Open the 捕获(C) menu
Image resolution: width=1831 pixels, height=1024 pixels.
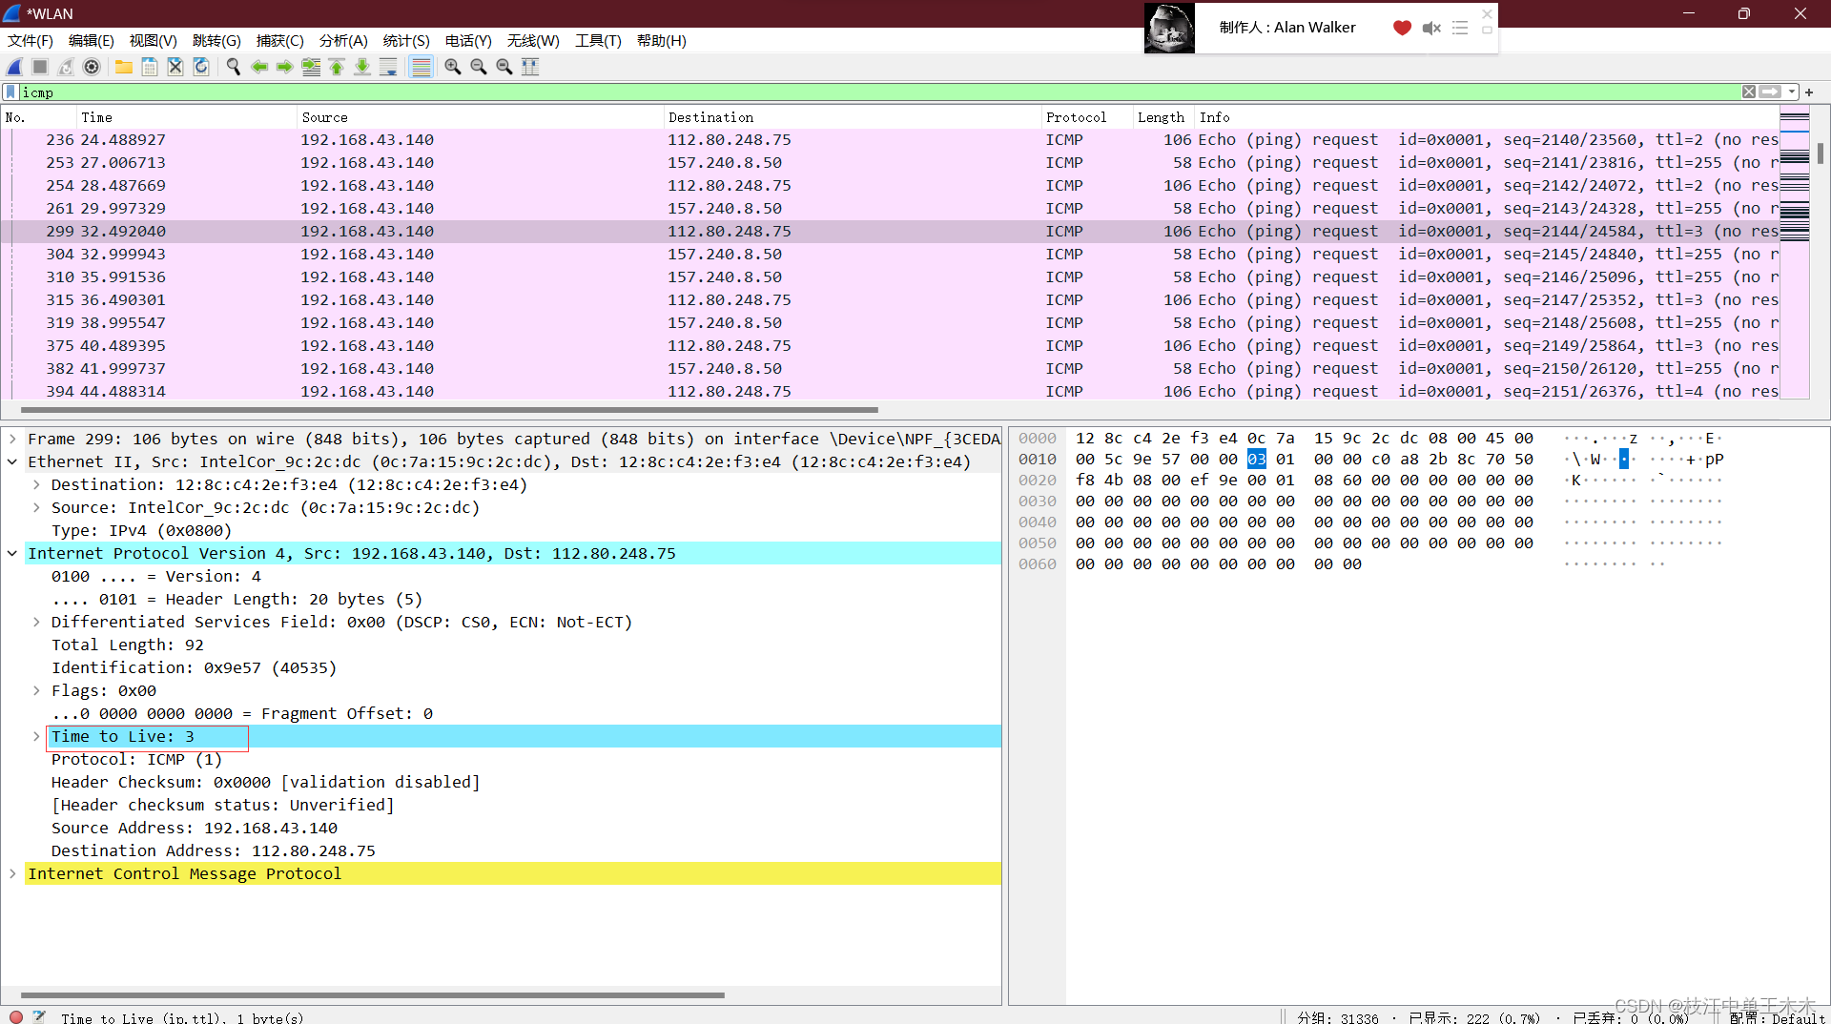(x=280, y=41)
